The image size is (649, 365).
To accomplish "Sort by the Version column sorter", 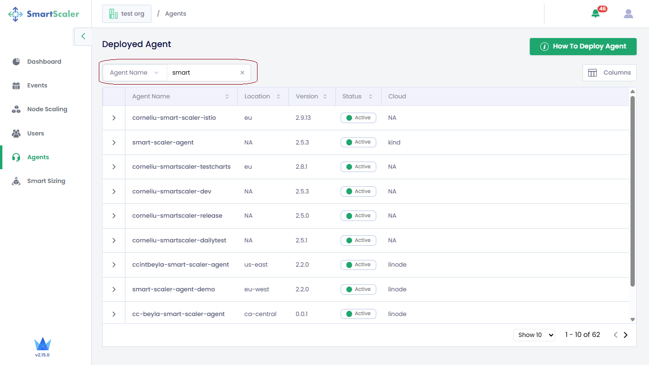I will click(x=325, y=96).
